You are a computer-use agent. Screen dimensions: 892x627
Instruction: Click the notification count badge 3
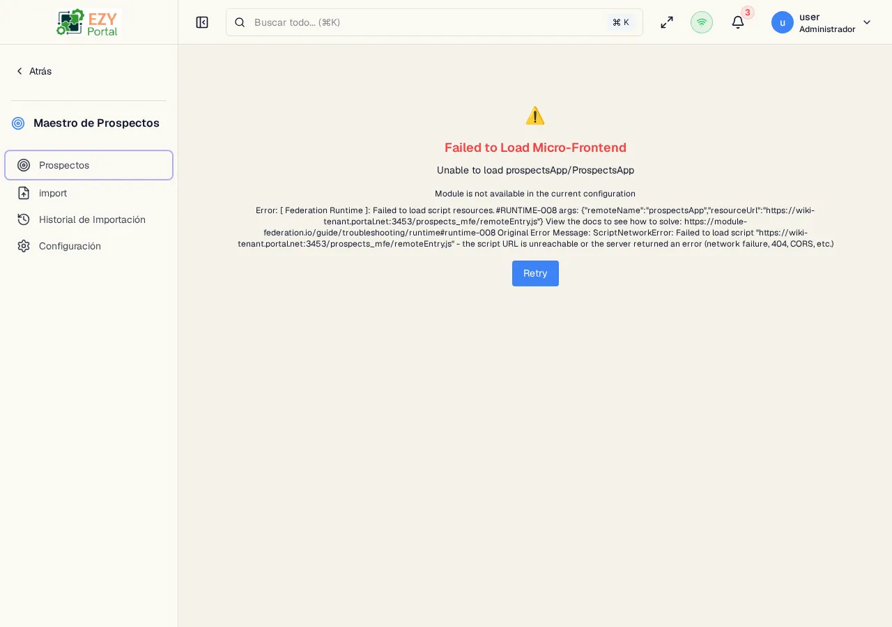pos(748,13)
